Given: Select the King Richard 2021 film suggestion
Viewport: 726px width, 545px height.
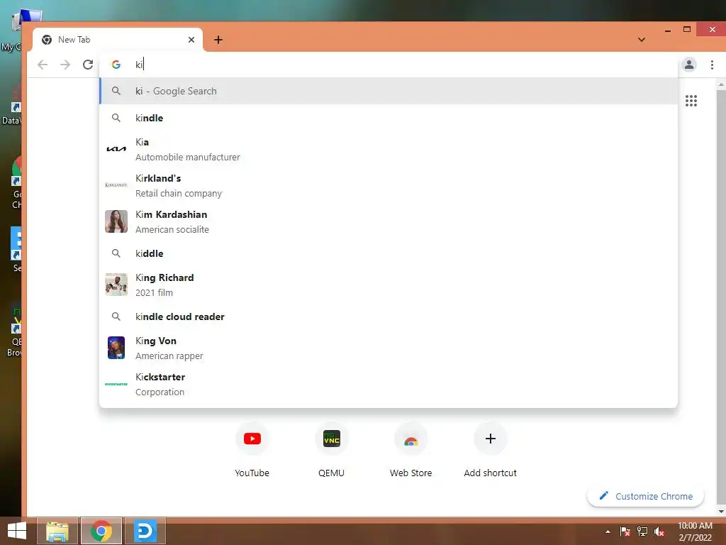Looking at the screenshot, I should pyautogui.click(x=389, y=285).
